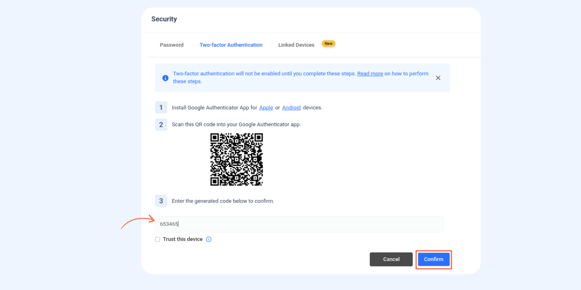Click the step 2 number badge
The width and height of the screenshot is (581, 290).
point(161,124)
